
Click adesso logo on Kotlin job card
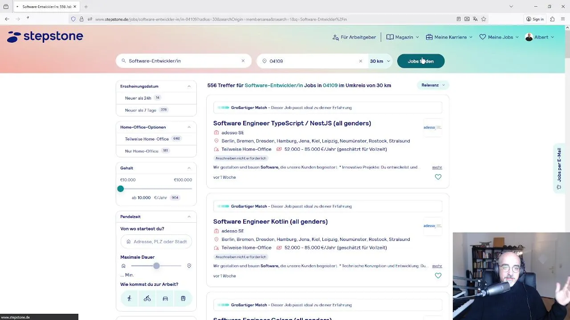point(432,226)
